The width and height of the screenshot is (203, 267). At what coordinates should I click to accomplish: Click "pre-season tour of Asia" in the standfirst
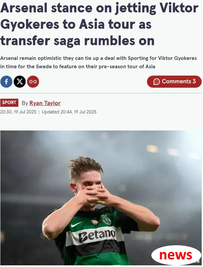pyautogui.click(x=127, y=66)
